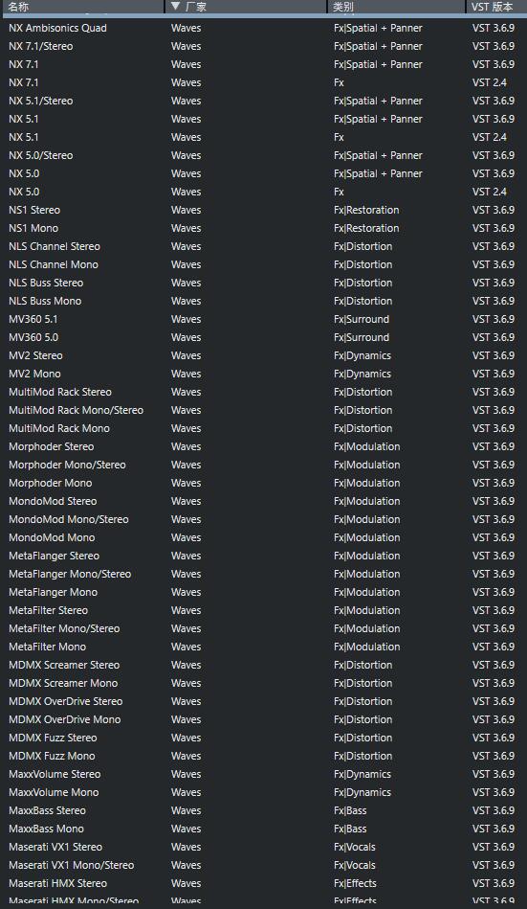This screenshot has width=527, height=909.
Task: Select MDMX Fuzz Mono plugin
Action: [264, 756]
